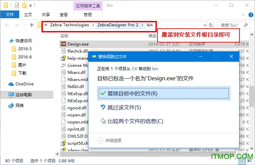Click the forward navigation arrow
The height and width of the screenshot is (165, 255).
coord(17,25)
